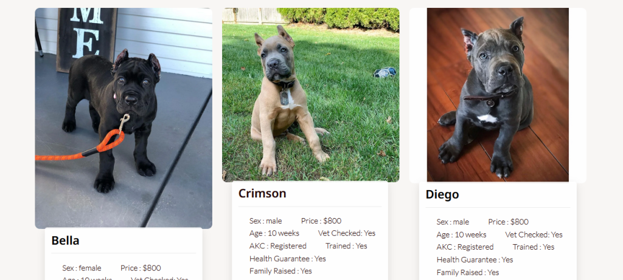
Task: Click Diego's "Health Guarantee : Yes" line
Action: tap(475, 260)
